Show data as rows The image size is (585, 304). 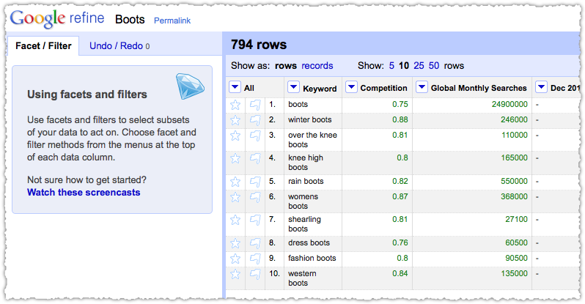pos(286,66)
